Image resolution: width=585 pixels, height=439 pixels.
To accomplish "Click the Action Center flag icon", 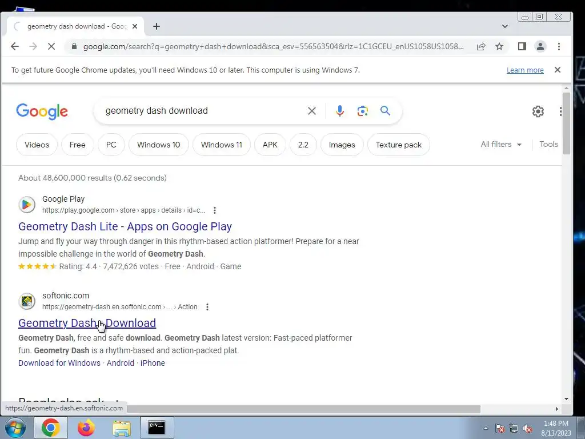I will click(500, 428).
